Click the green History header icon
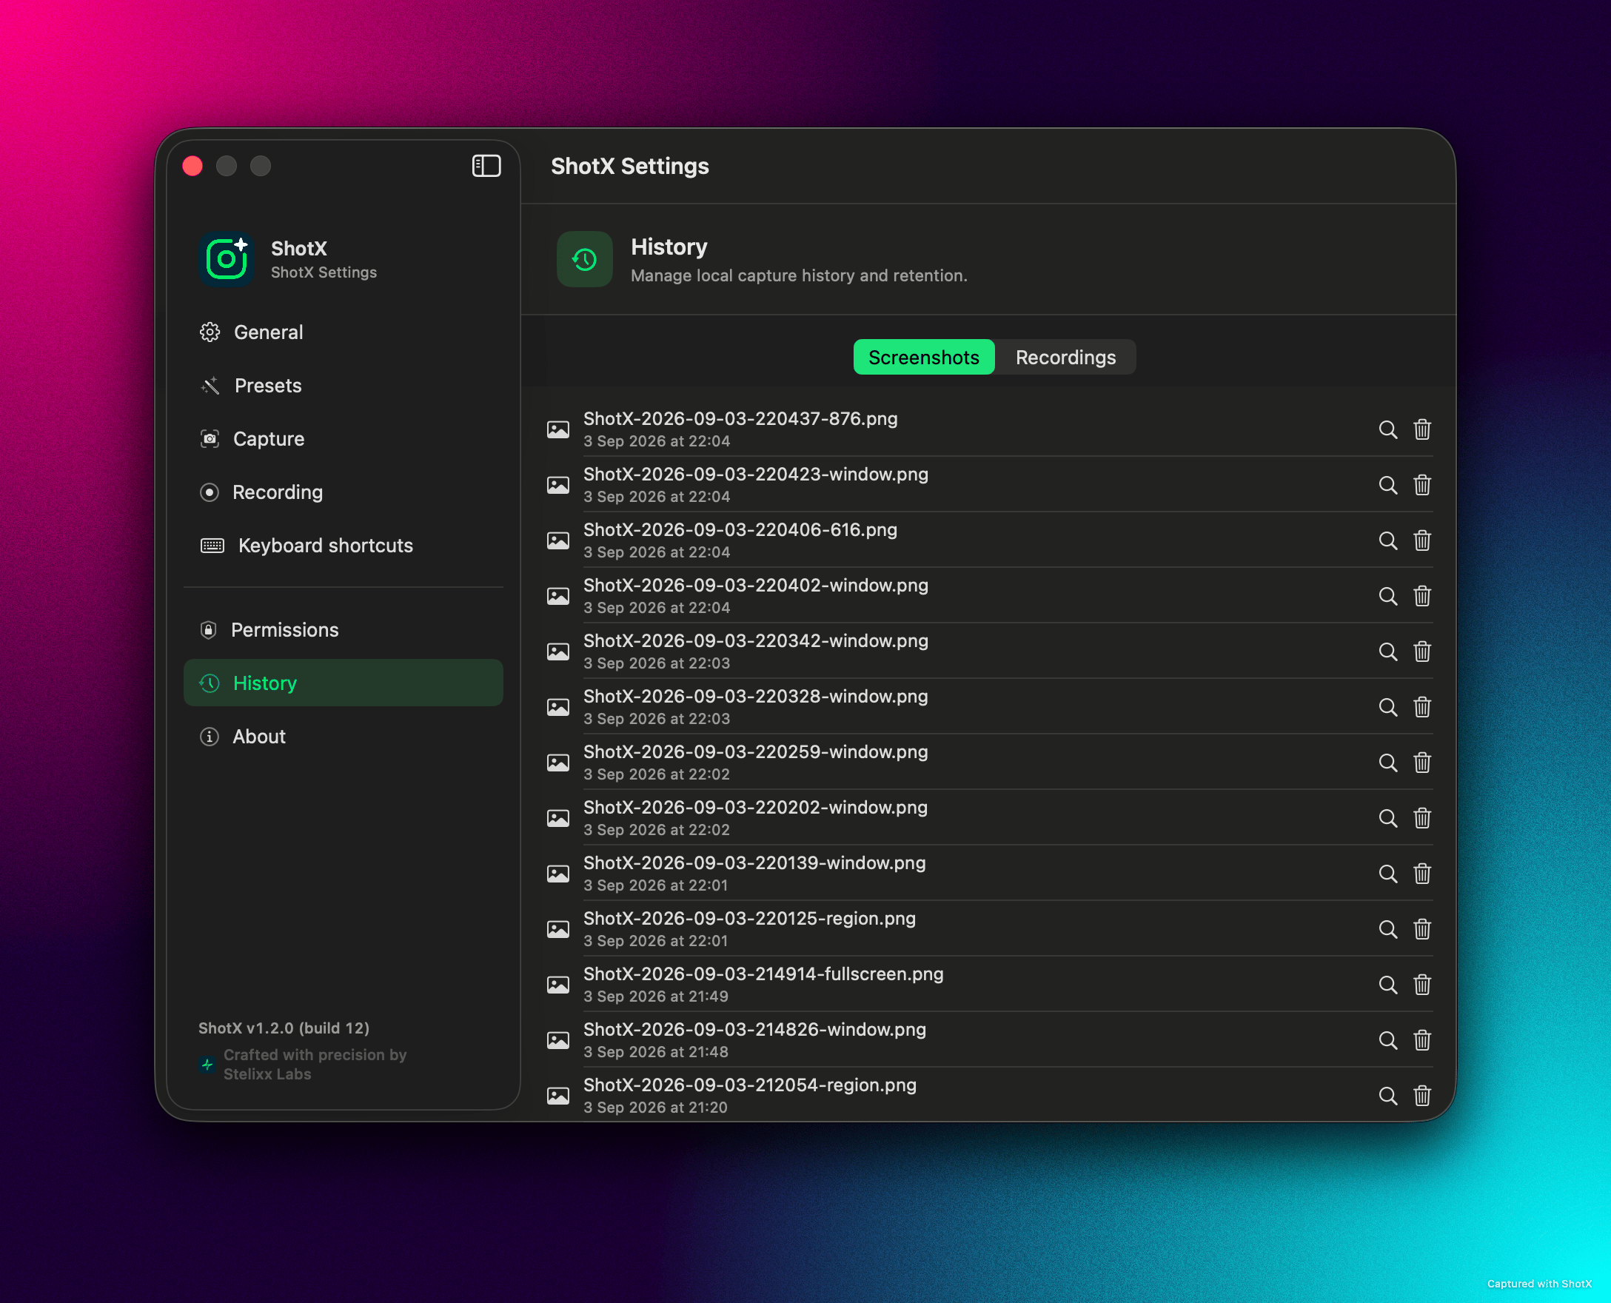1611x1303 pixels. pyautogui.click(x=584, y=259)
